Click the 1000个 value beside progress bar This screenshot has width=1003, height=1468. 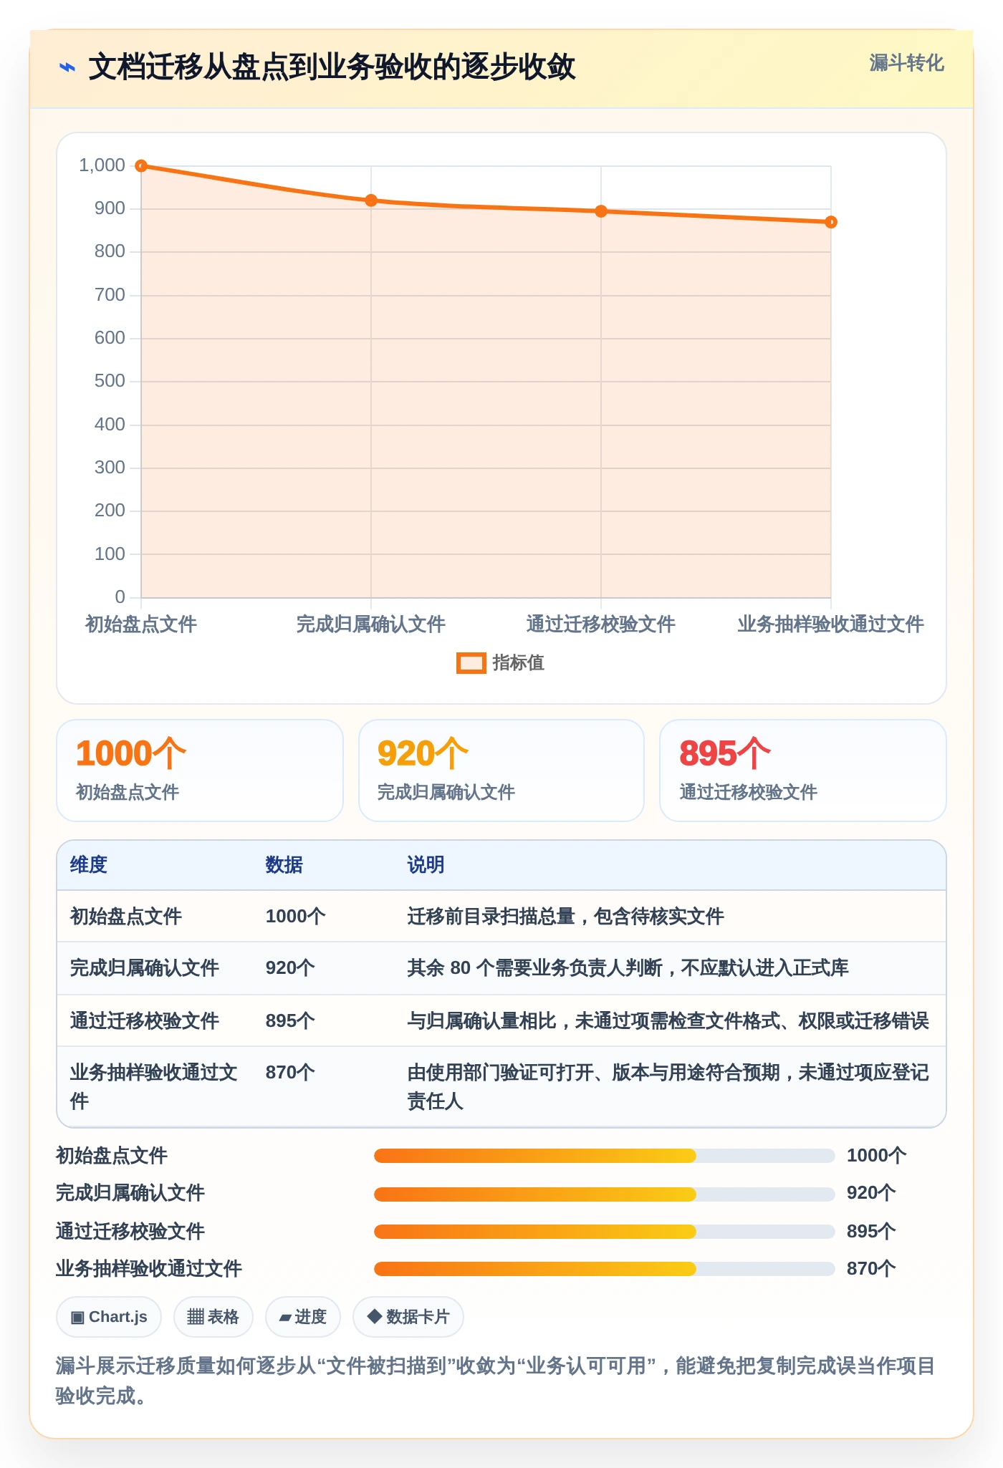[x=877, y=1156]
